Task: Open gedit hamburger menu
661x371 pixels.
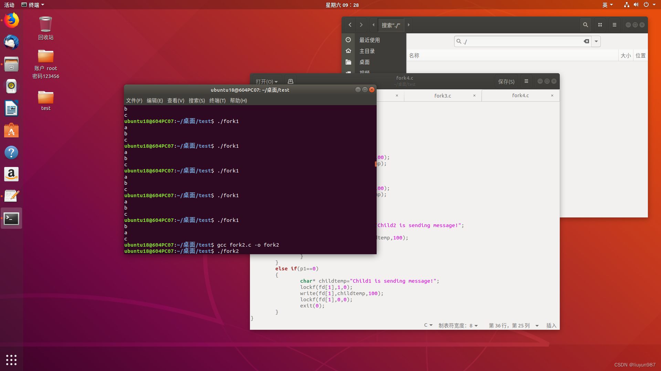Action: click(526, 81)
